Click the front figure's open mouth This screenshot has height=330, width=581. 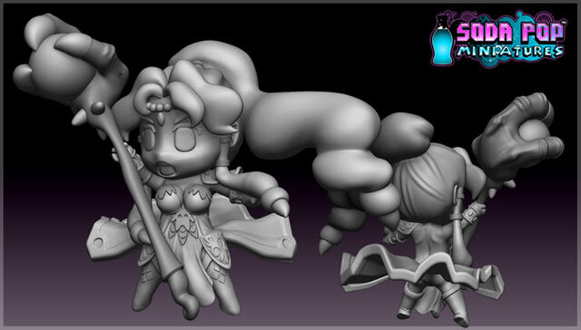coord(167,170)
